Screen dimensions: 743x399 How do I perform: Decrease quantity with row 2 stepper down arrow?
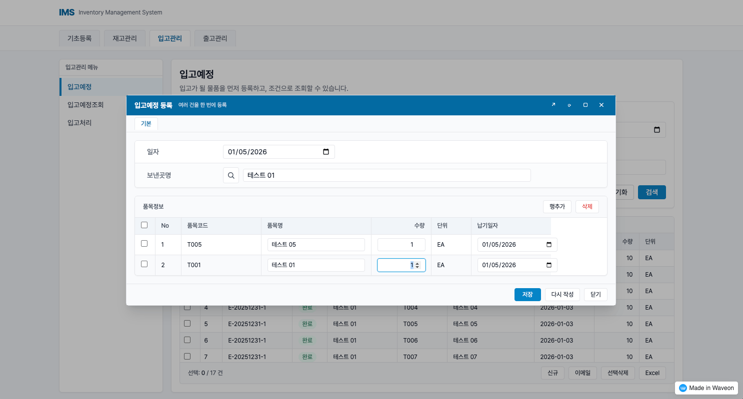[x=417, y=267]
